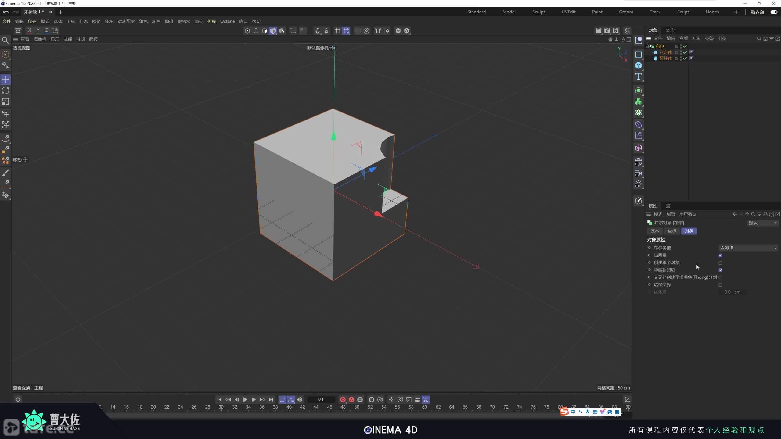The image size is (781, 439).
Task: Click the Text spline tool icon
Action: 639,77
